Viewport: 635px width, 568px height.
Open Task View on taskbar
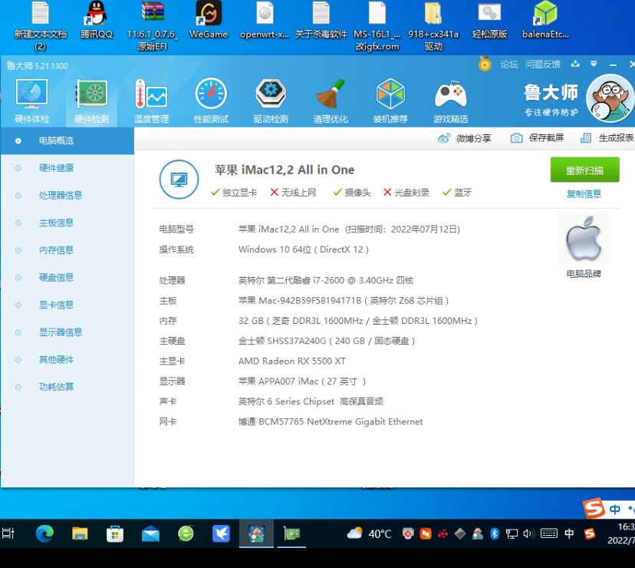(8, 533)
